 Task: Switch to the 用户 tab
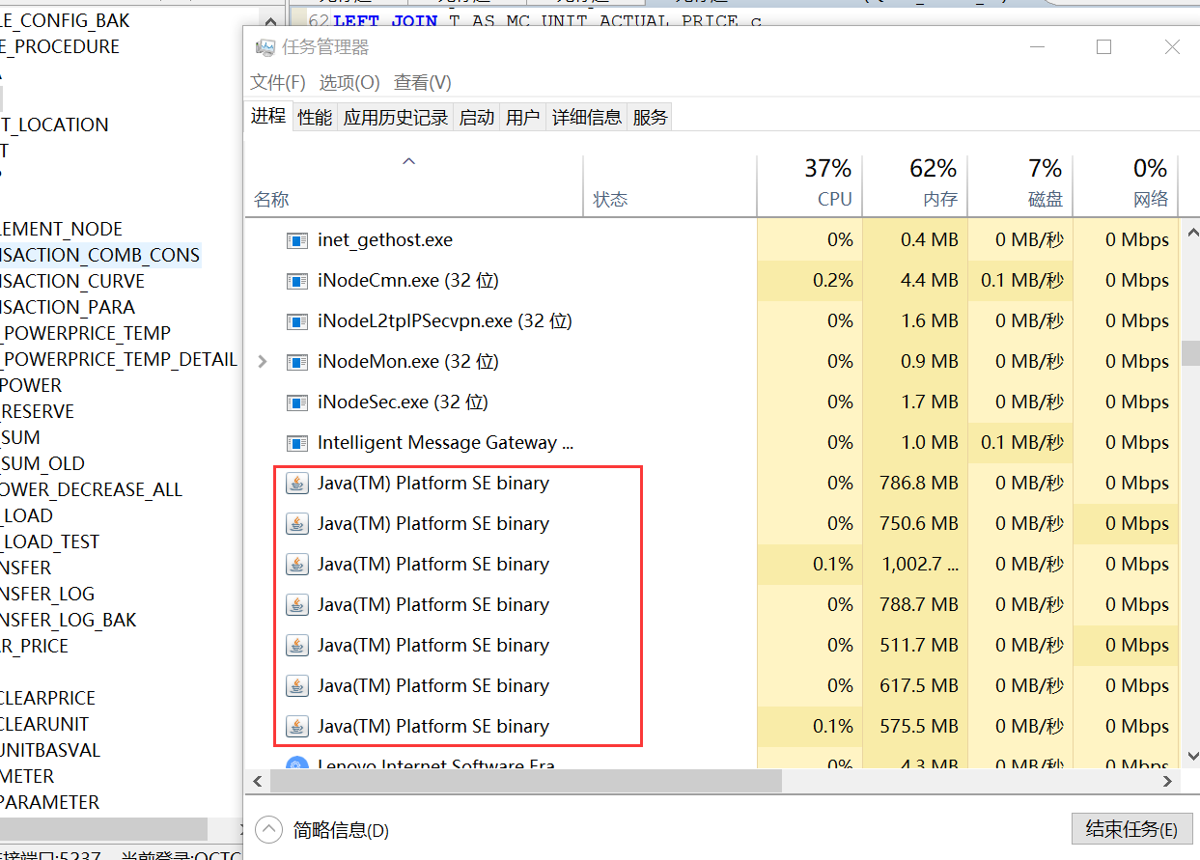coord(523,118)
